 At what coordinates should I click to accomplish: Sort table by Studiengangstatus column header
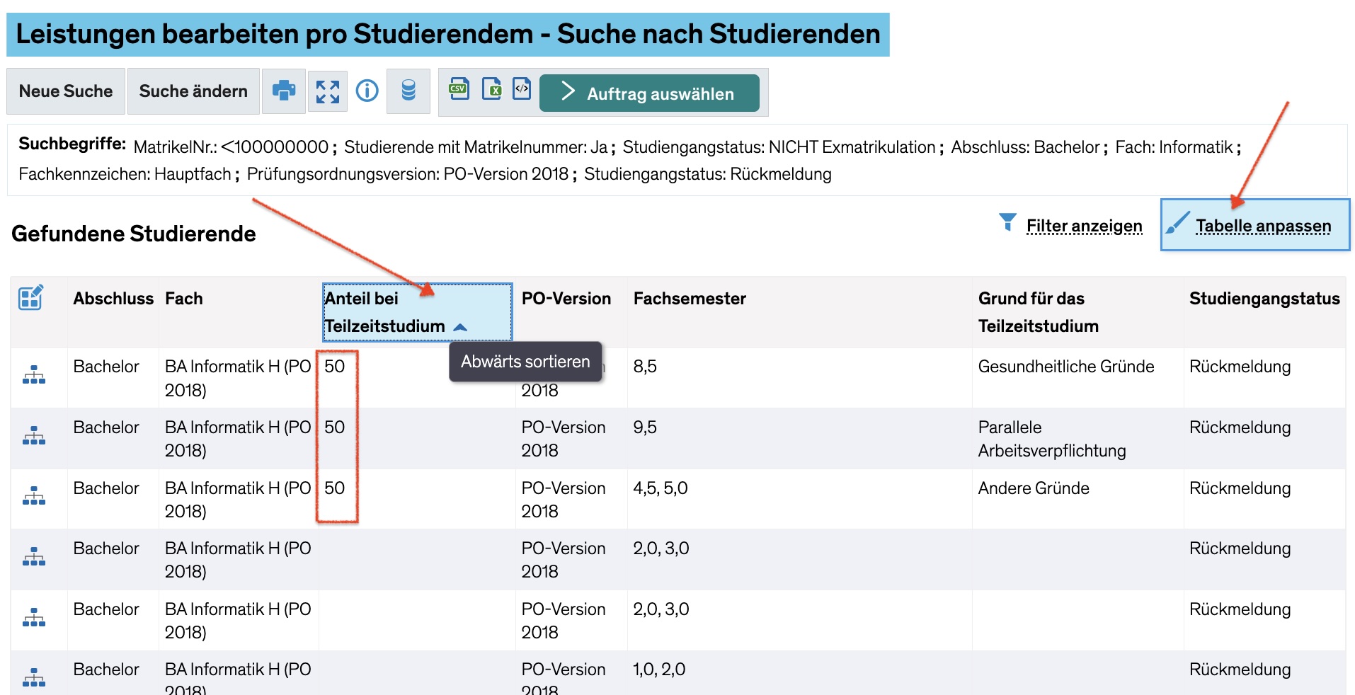(x=1264, y=299)
